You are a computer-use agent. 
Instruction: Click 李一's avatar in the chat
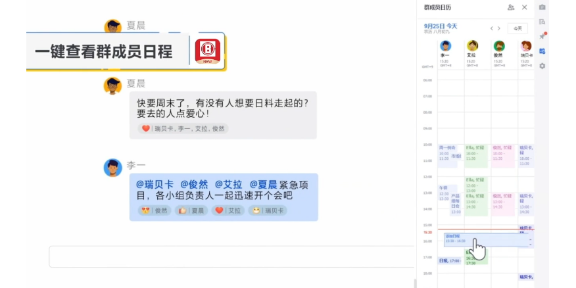tap(112, 167)
